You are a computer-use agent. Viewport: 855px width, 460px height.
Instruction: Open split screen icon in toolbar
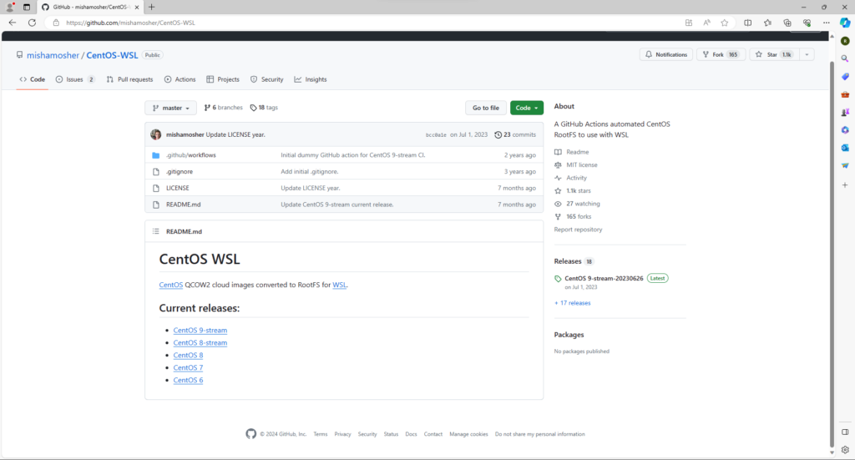747,23
